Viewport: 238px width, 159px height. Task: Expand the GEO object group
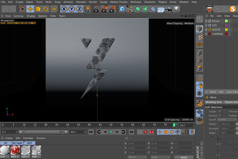click(206, 25)
